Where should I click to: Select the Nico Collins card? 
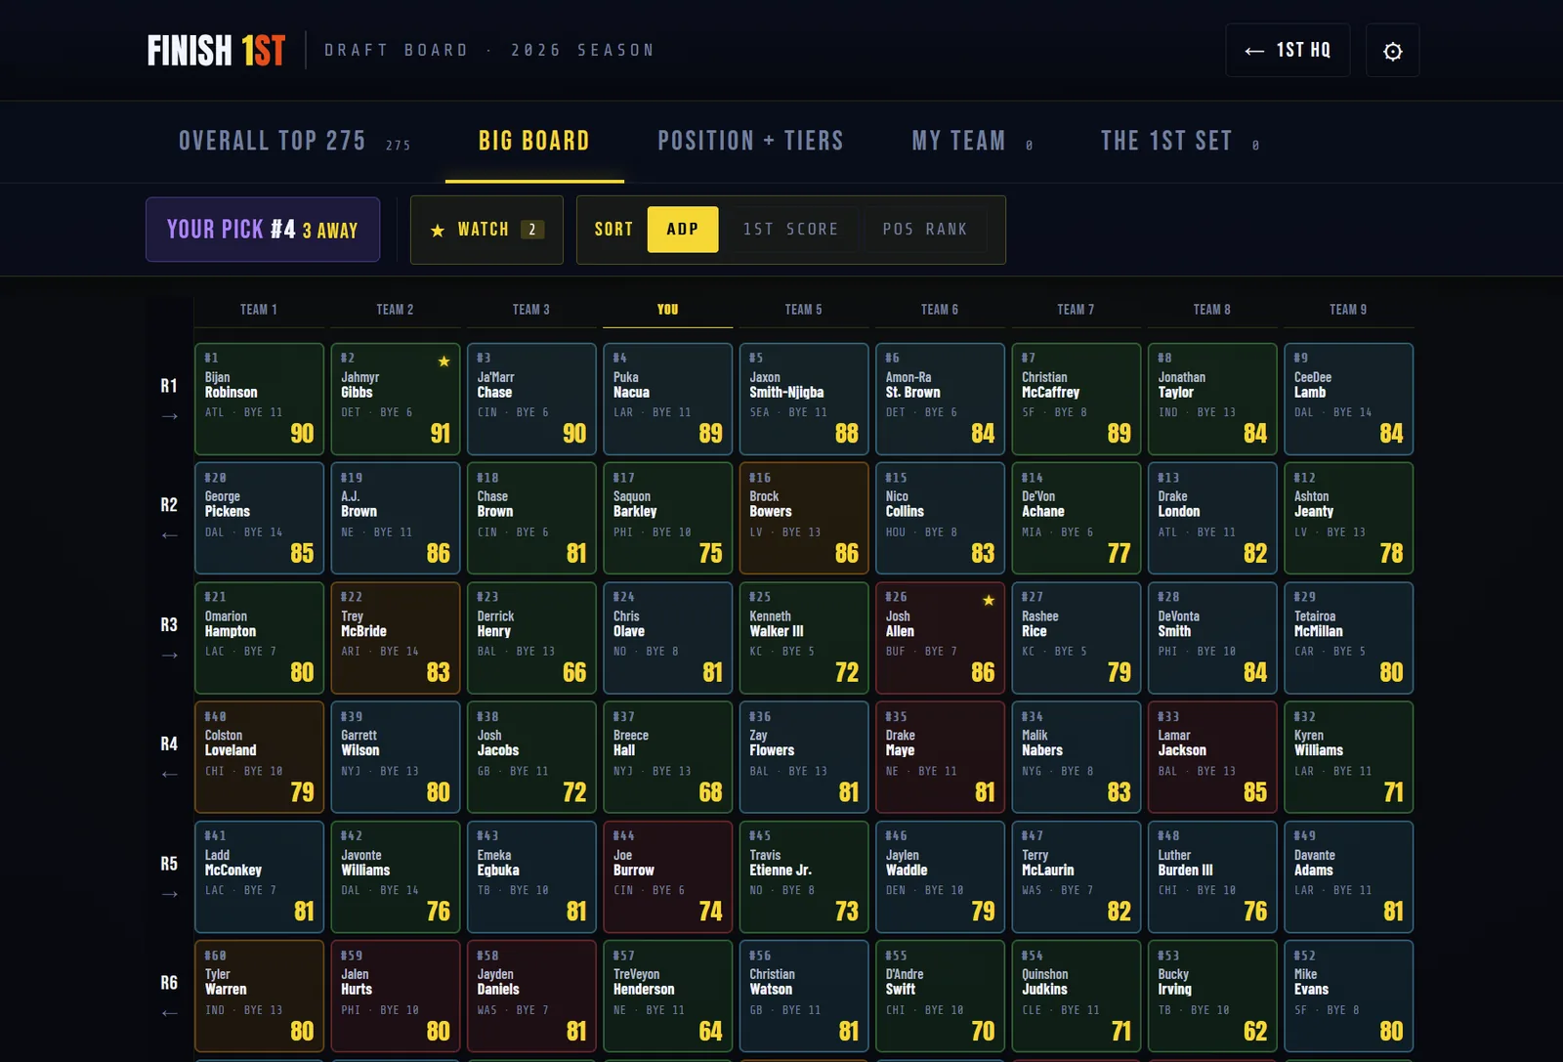coord(940,518)
